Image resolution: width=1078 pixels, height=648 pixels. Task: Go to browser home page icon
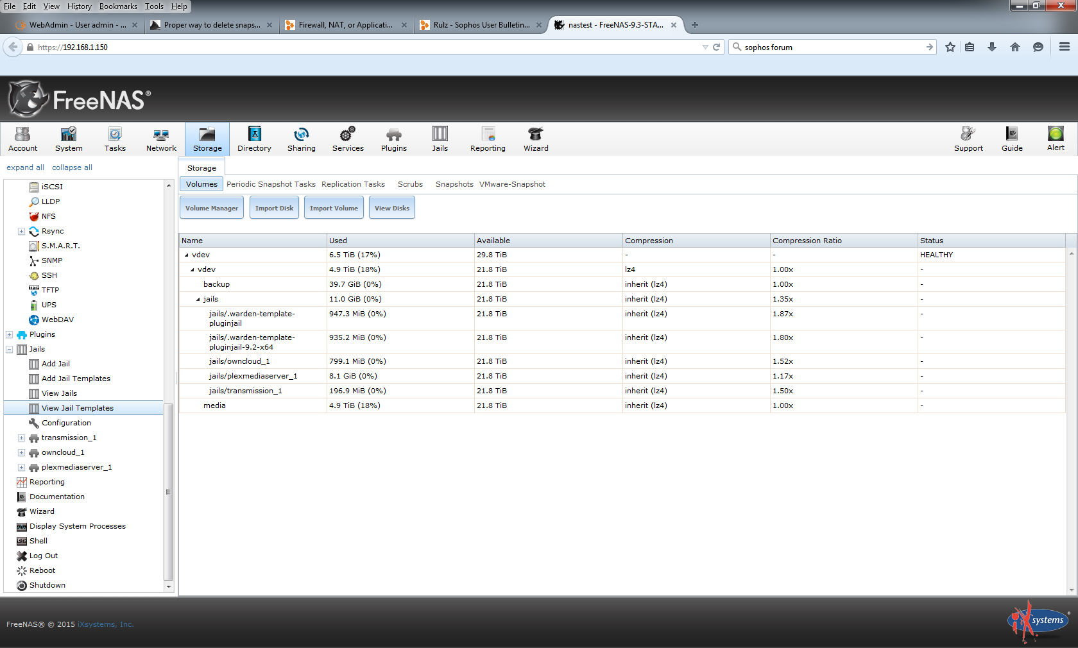tap(1015, 47)
